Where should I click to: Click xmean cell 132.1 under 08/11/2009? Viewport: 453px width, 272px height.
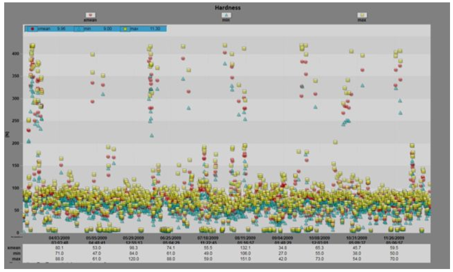245,248
